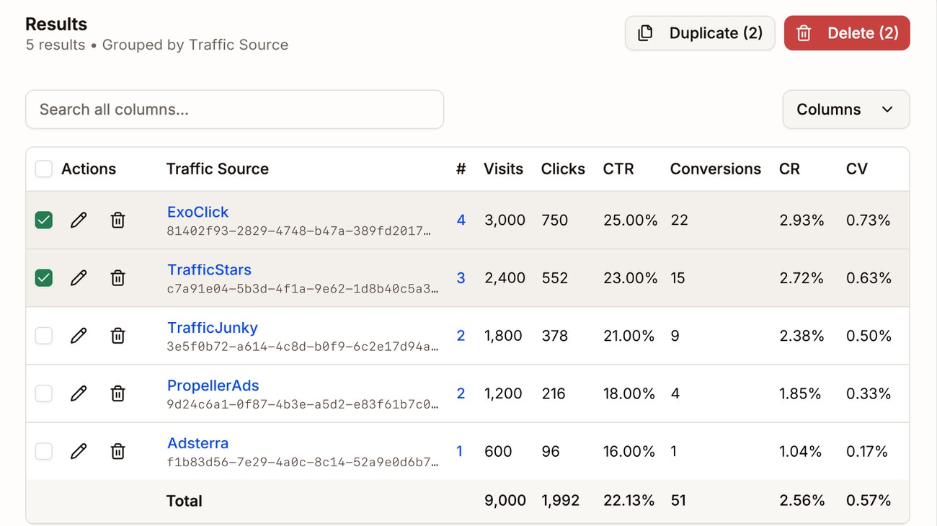Sort by the Clicks column header
937x526 pixels.
563,169
